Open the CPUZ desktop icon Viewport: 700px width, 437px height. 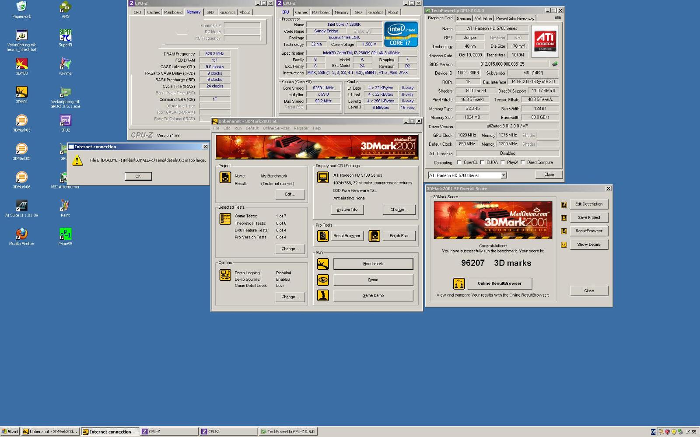65,120
